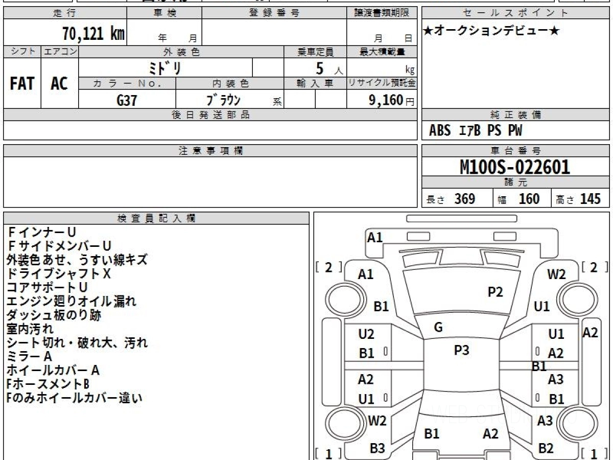Select the "登録番号" header cell
The height and width of the screenshot is (460, 613).
click(274, 13)
